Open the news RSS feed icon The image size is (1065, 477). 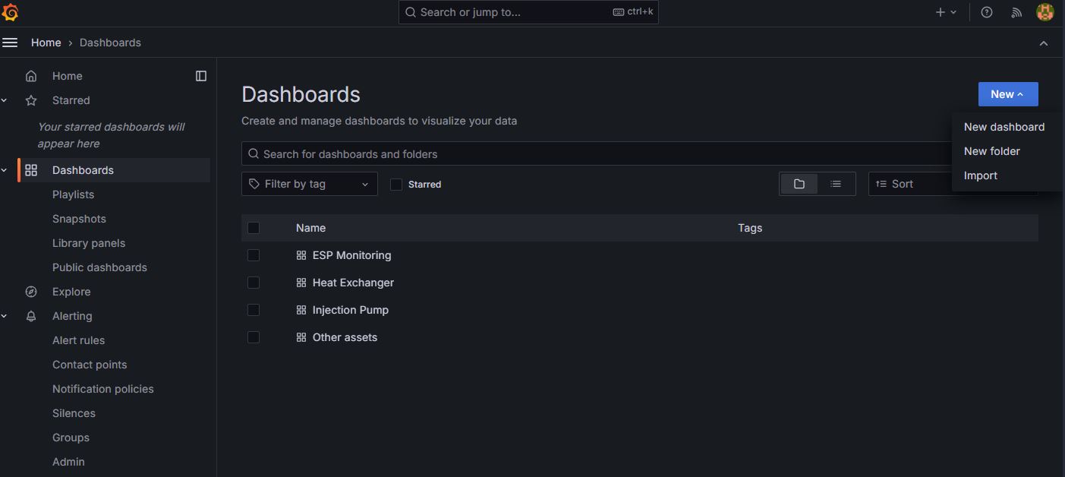coord(1016,12)
